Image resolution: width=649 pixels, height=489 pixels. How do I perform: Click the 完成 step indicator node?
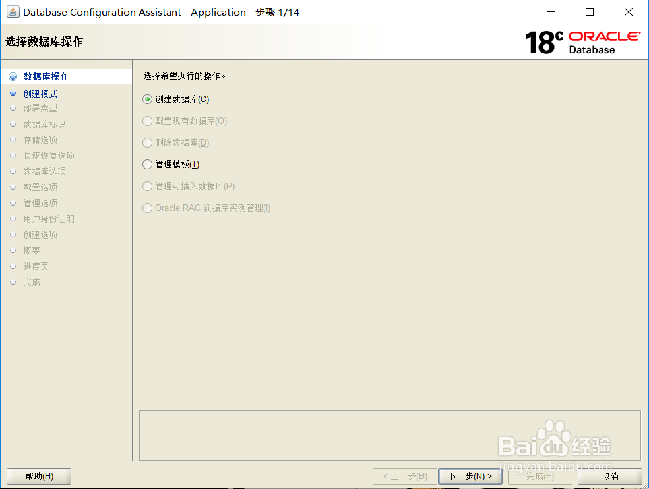13,281
